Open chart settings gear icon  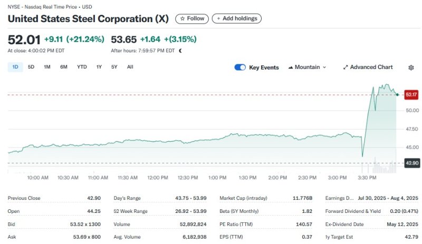tap(411, 67)
